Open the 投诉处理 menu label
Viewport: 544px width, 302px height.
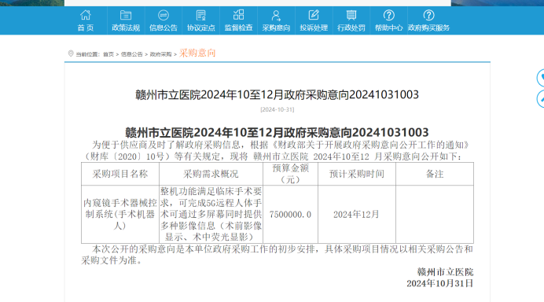click(x=314, y=28)
